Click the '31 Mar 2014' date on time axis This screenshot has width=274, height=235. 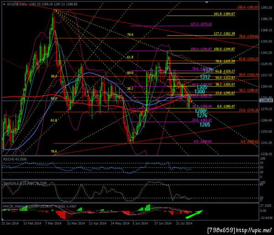point(76,223)
